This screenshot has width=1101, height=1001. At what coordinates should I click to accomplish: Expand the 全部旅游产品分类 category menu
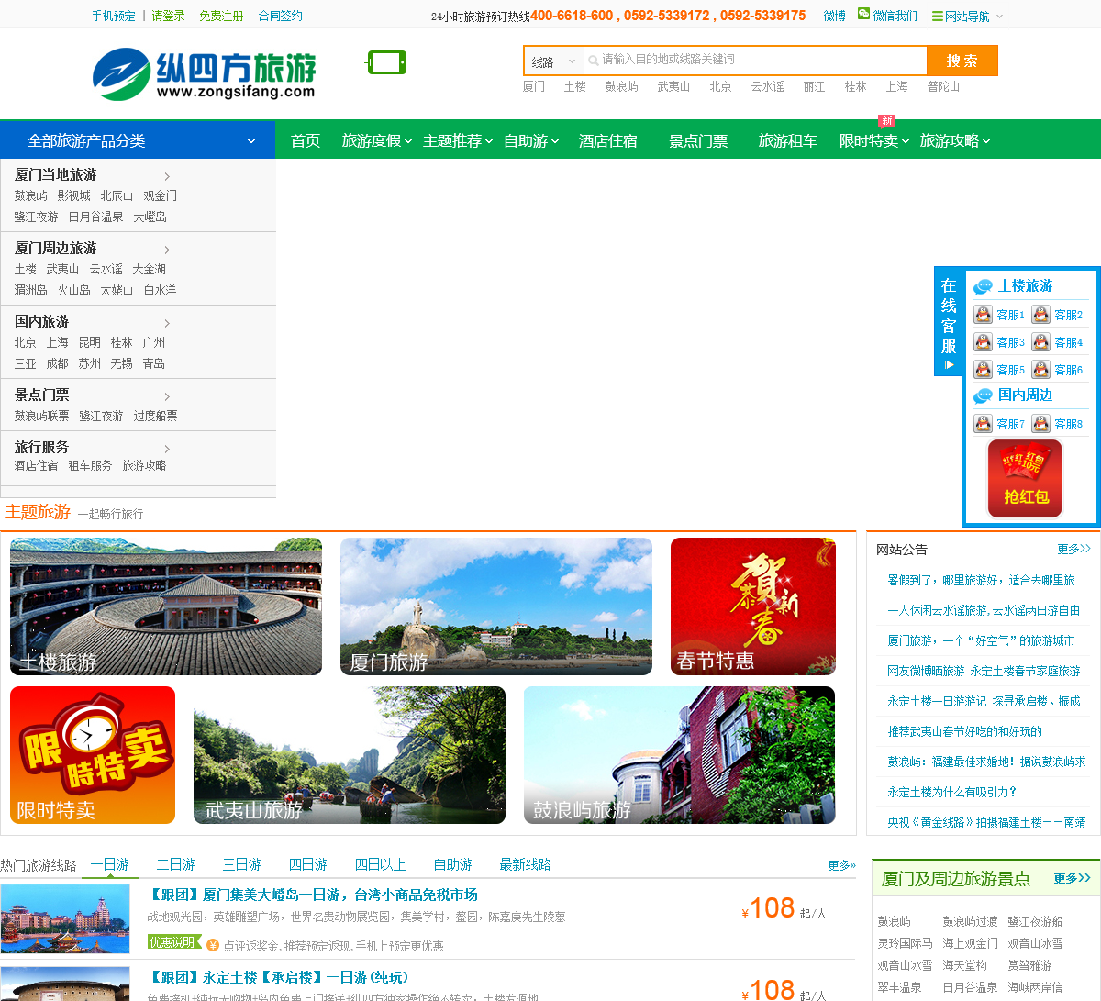[138, 140]
